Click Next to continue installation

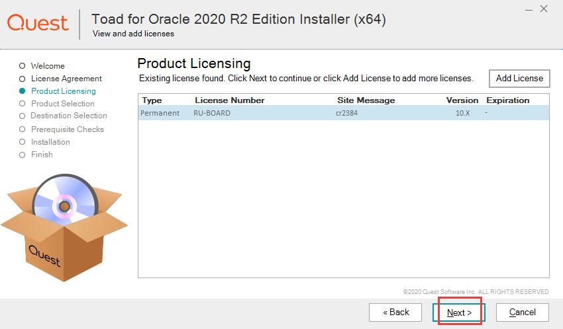pos(459,312)
